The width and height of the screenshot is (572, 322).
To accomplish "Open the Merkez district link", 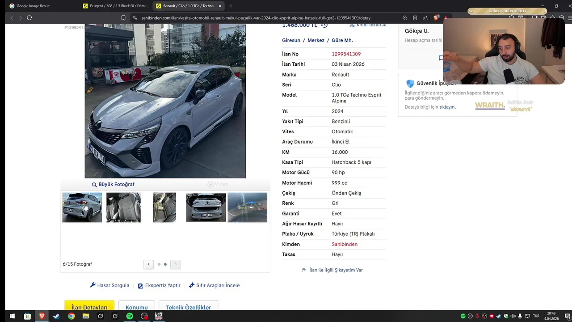I will coord(316,40).
